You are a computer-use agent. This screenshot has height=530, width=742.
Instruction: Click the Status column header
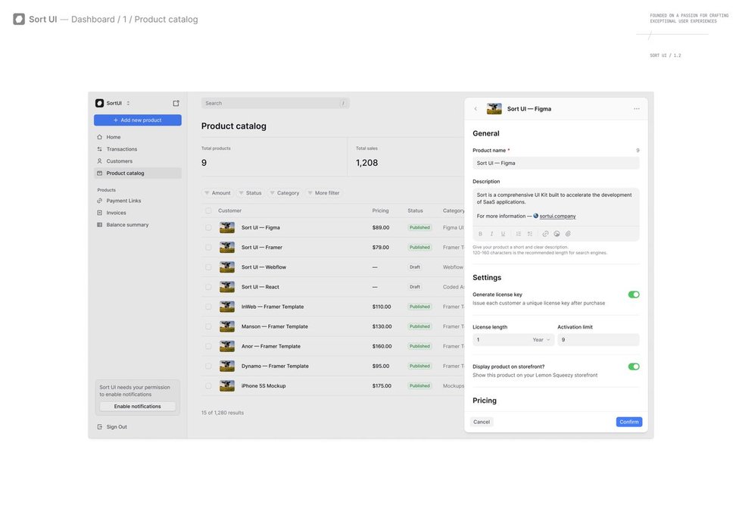(x=416, y=210)
